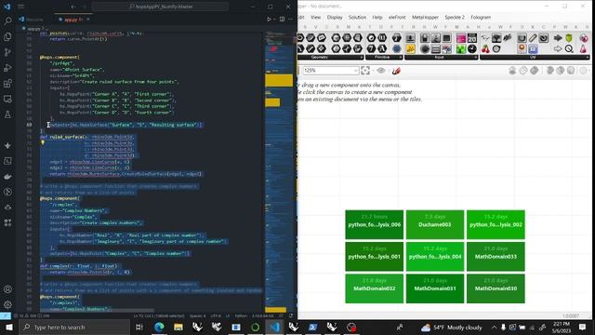Go back using the VS Code navigation arrow
The image size is (595, 335).
pos(73,7)
